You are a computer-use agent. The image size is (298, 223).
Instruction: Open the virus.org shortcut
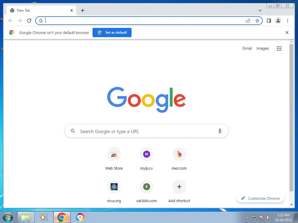tap(114, 192)
